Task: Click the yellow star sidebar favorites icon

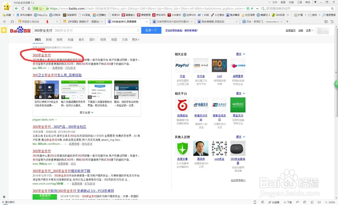Action: [x=4, y=30]
